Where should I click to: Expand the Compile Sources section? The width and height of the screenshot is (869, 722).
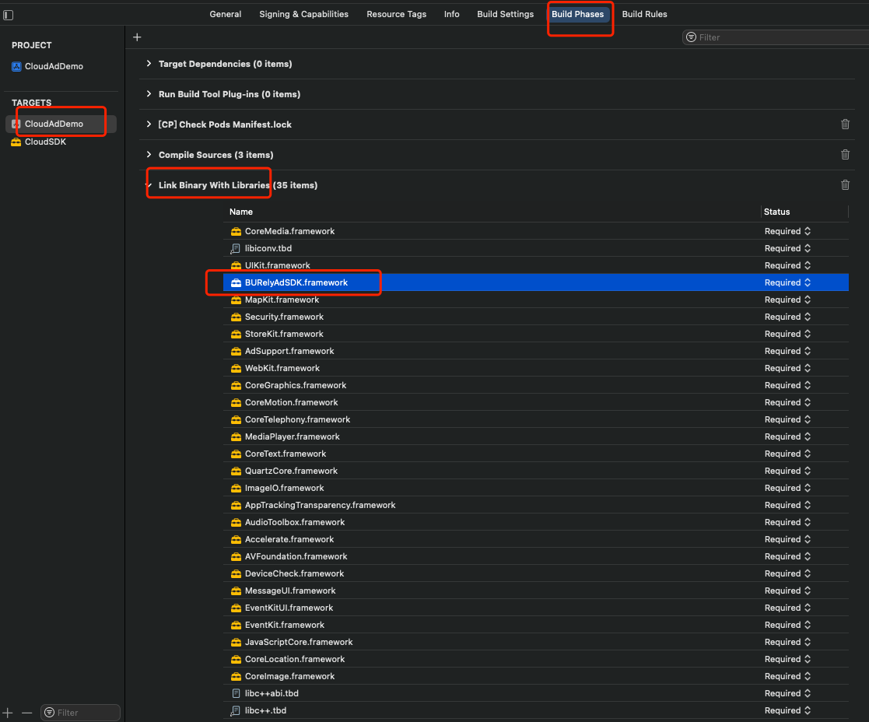pyautogui.click(x=149, y=155)
